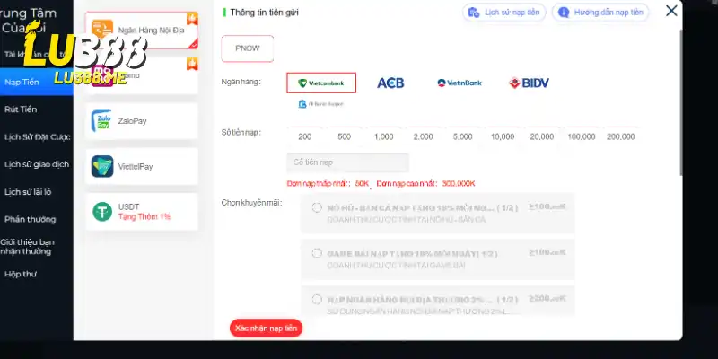Click Xác nhận nạp tiền button
The height and width of the screenshot is (359, 718).
pyautogui.click(x=266, y=328)
